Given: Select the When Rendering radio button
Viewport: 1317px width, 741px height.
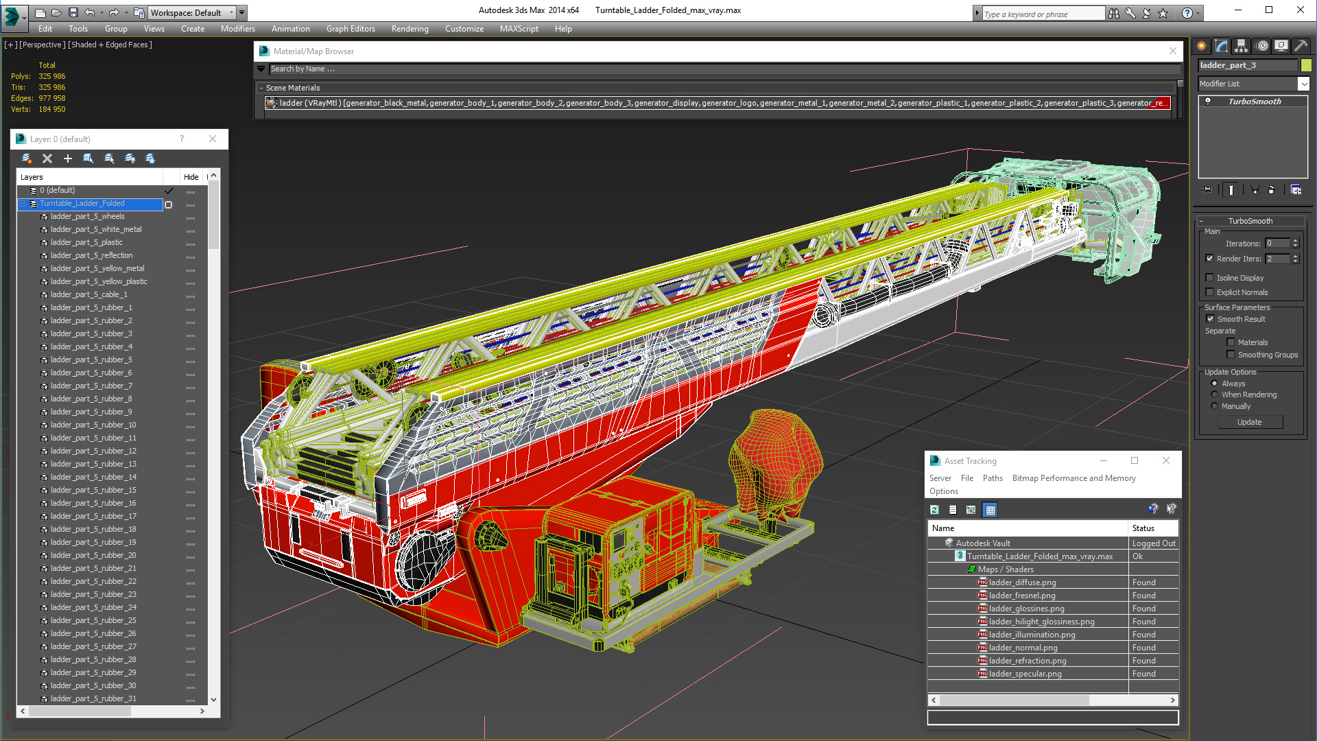Looking at the screenshot, I should click(x=1214, y=395).
